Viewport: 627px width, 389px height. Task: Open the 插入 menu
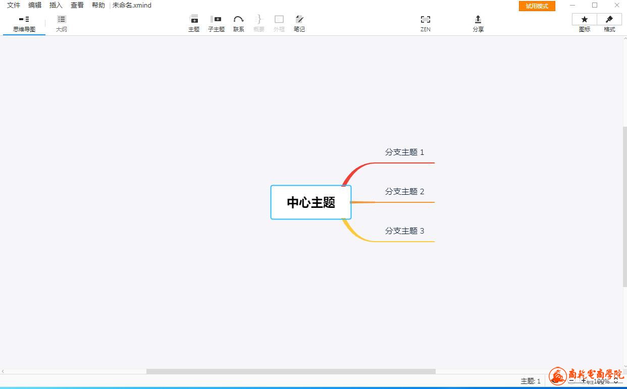56,6
